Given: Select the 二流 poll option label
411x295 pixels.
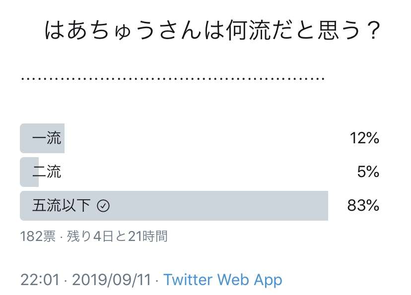Looking at the screenshot, I should [x=47, y=172].
